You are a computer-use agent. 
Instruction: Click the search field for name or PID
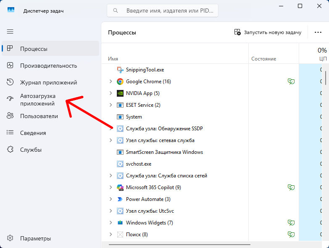[163, 10]
